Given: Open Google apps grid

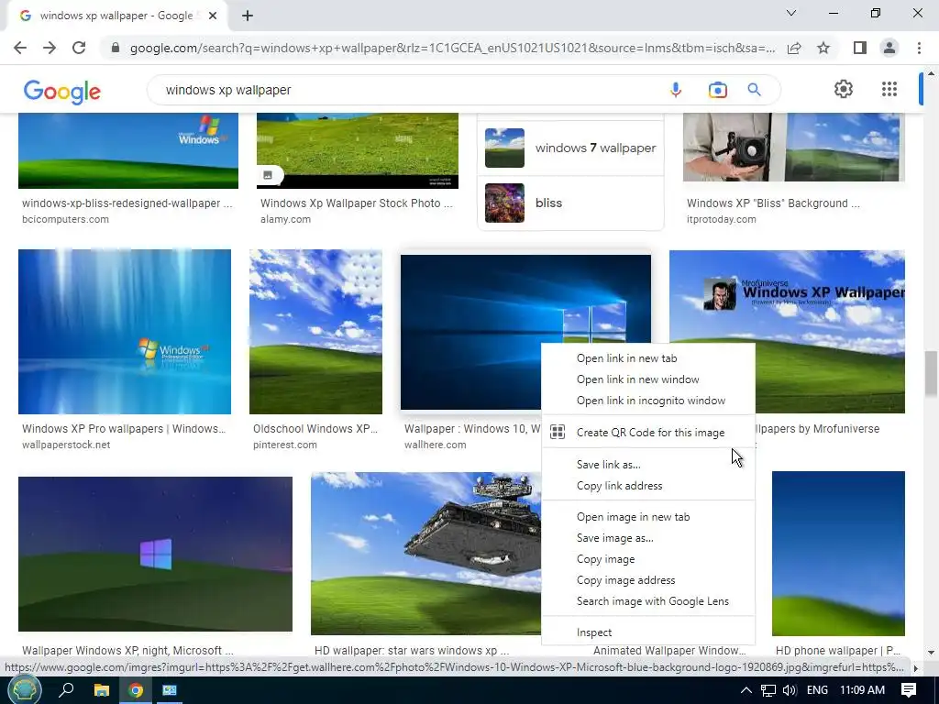Looking at the screenshot, I should click(x=889, y=89).
